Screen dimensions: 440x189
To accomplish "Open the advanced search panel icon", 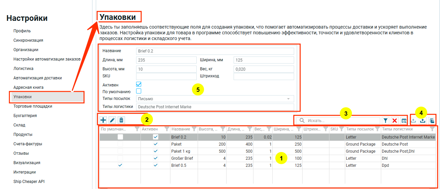I will [404, 121].
